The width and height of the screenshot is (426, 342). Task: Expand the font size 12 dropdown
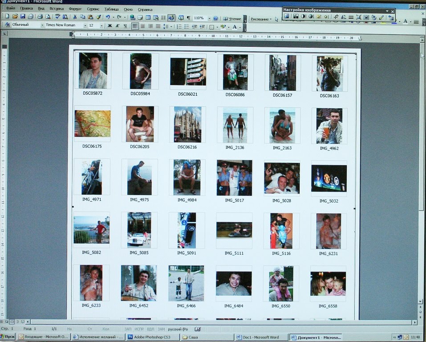coord(101,26)
